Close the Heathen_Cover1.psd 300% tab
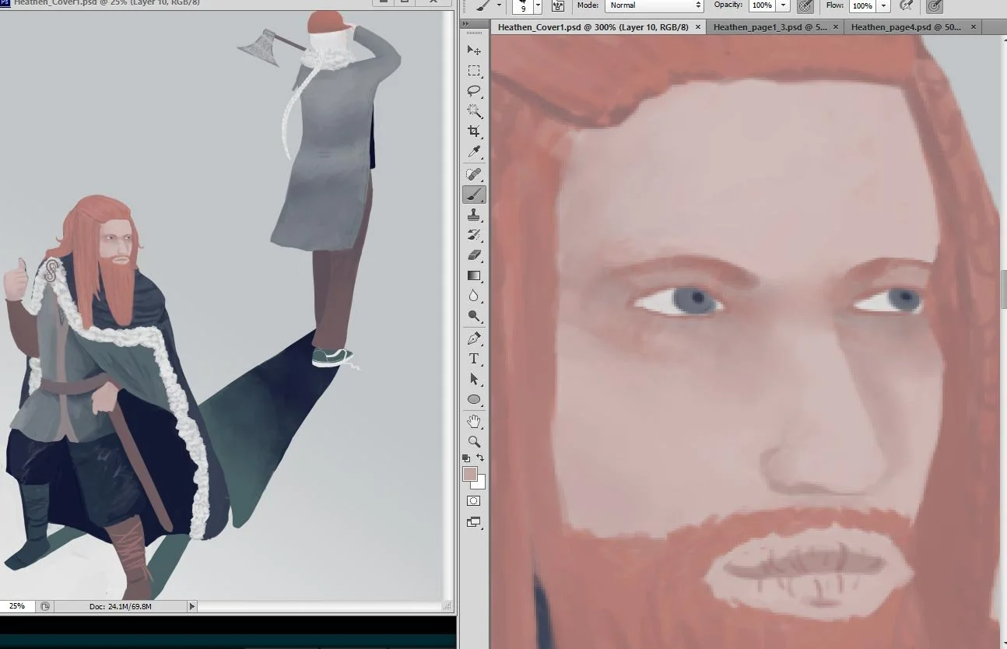The image size is (1007, 649). [698, 27]
